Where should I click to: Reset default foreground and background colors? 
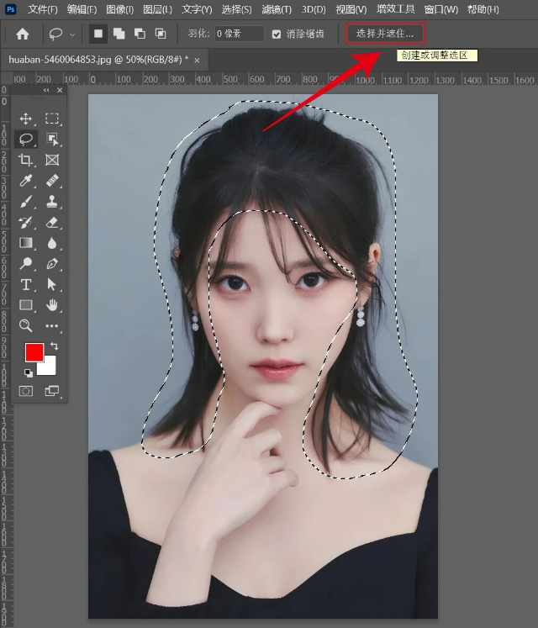coord(29,373)
